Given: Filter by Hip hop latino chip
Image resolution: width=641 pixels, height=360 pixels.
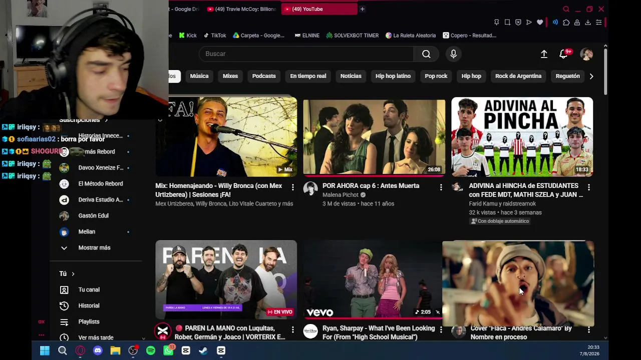Looking at the screenshot, I should pos(393,76).
